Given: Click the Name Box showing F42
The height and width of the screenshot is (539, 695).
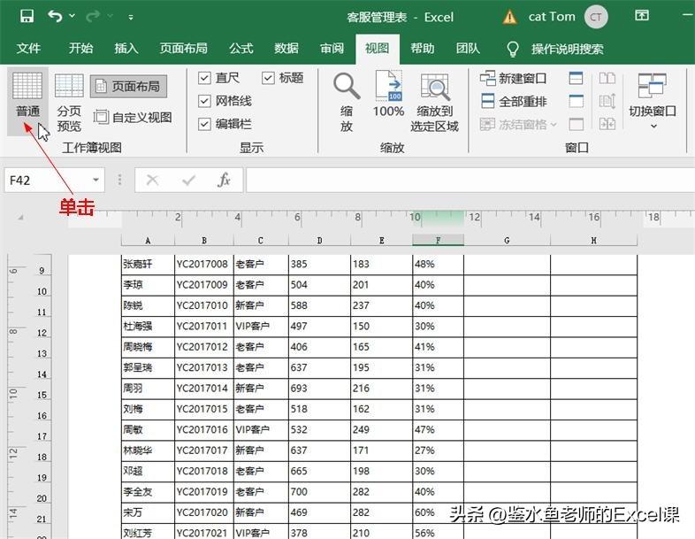Looking at the screenshot, I should pyautogui.click(x=47, y=181).
